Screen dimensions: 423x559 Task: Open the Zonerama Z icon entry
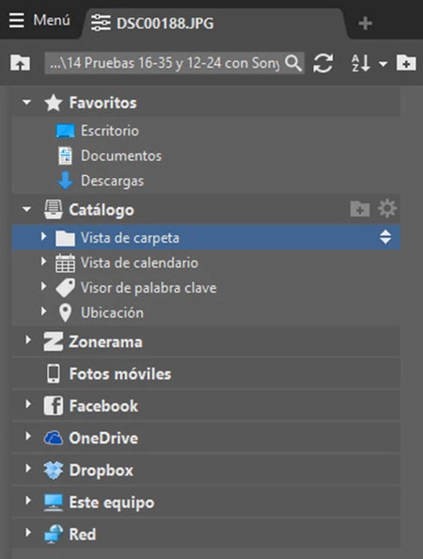click(x=54, y=342)
